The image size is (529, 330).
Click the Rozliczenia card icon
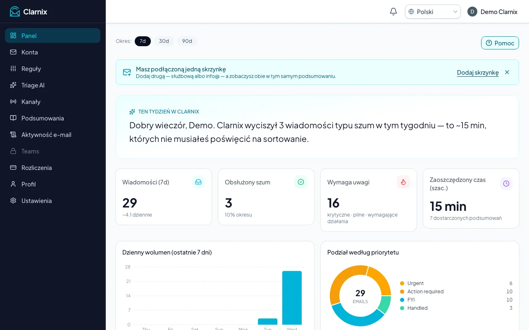pos(13,167)
